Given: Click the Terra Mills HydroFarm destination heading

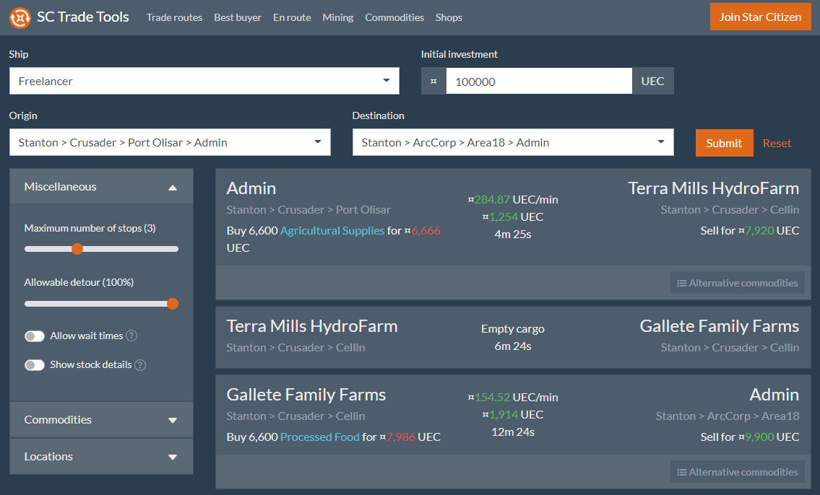Looking at the screenshot, I should [713, 188].
